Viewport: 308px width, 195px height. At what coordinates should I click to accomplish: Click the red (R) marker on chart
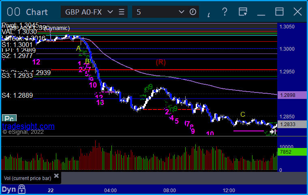[160, 62]
